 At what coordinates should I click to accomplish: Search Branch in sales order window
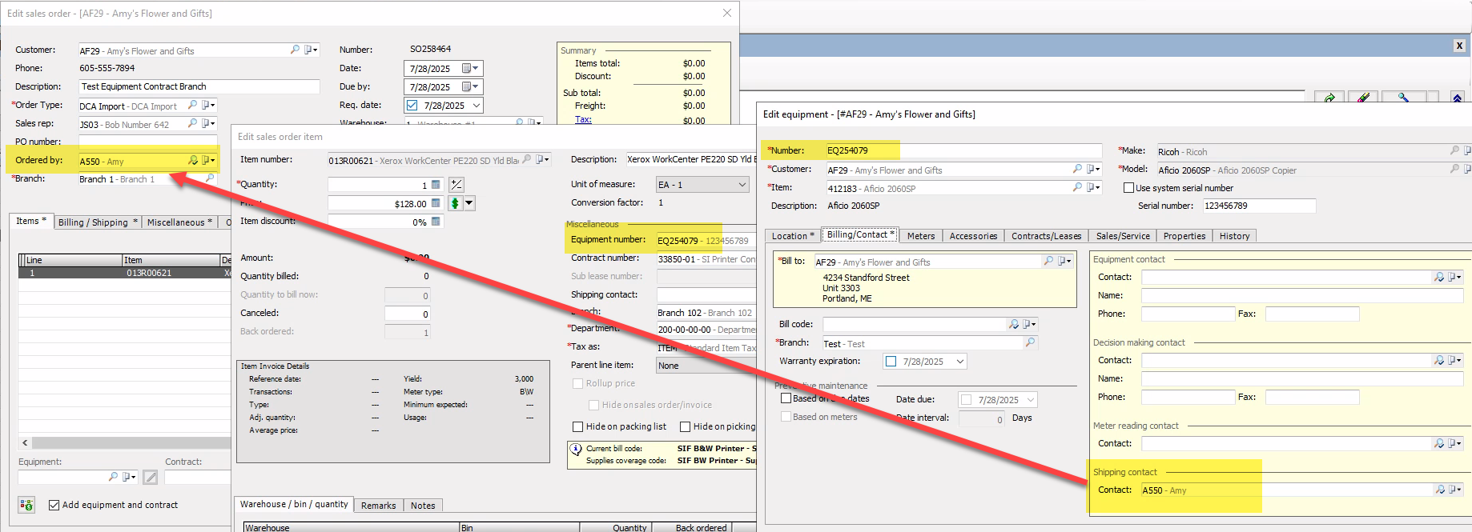(x=210, y=178)
